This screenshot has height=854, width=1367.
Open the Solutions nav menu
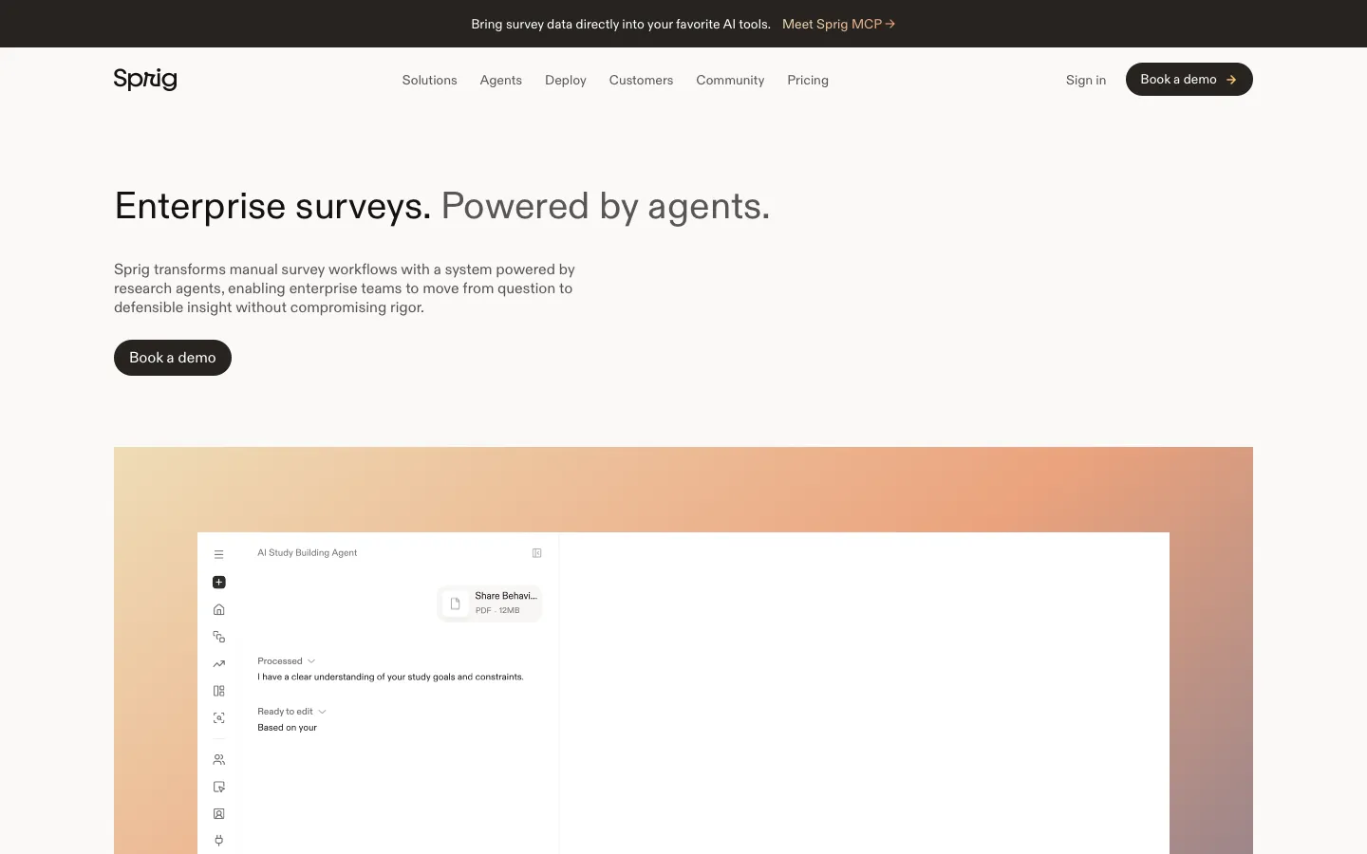click(x=429, y=81)
